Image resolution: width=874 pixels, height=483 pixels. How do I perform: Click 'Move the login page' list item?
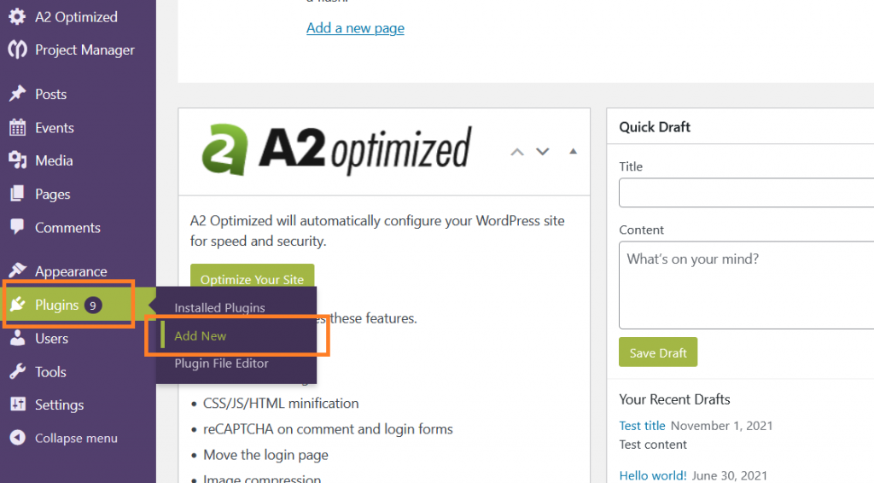(x=265, y=455)
